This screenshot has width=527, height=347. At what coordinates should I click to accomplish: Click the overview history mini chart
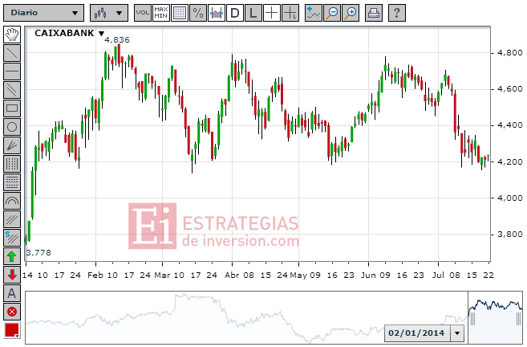(x=246, y=318)
